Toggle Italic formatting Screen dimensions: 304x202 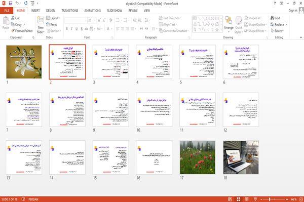point(71,29)
